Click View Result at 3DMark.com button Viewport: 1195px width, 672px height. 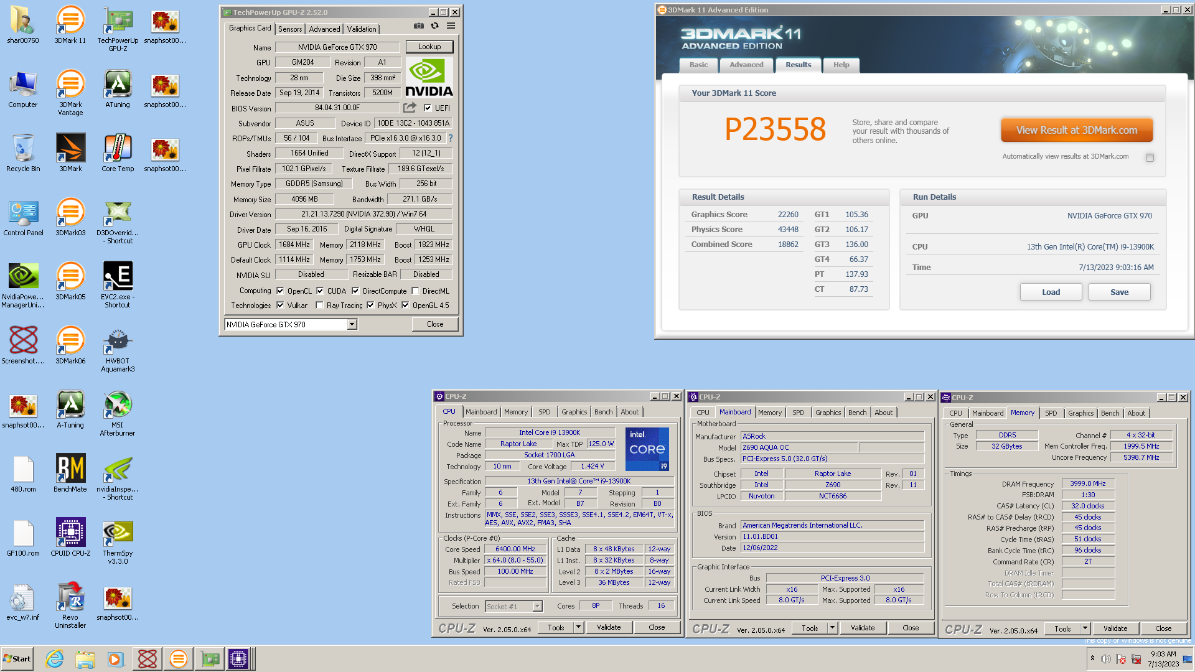tap(1077, 130)
